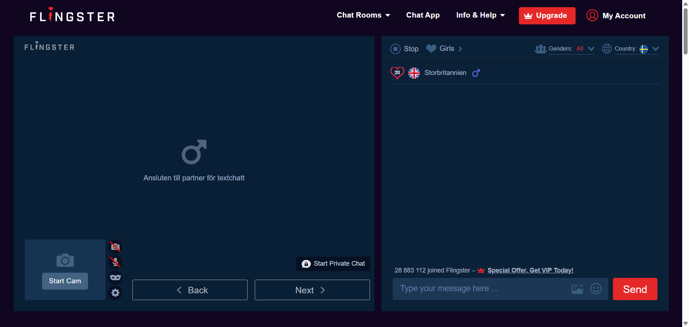
Task: Toggle the Start Cam button
Action: click(65, 281)
